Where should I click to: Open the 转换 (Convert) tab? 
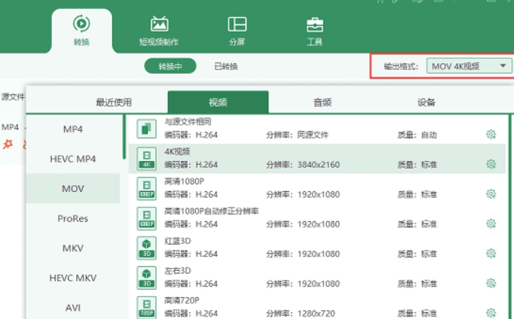click(x=81, y=30)
